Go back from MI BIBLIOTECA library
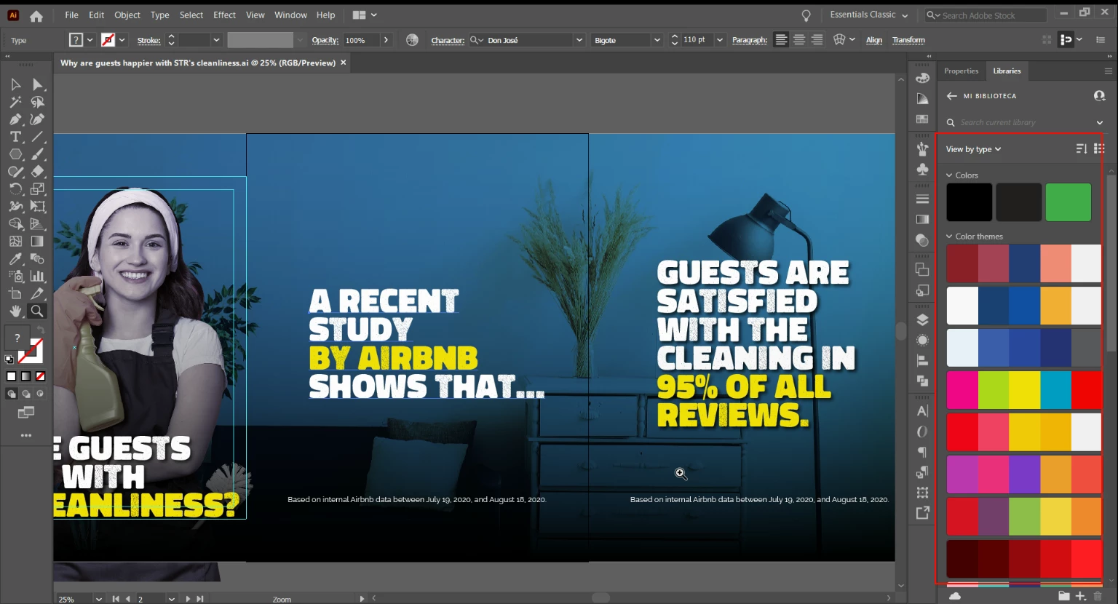The height and width of the screenshot is (604, 1118). (x=951, y=96)
